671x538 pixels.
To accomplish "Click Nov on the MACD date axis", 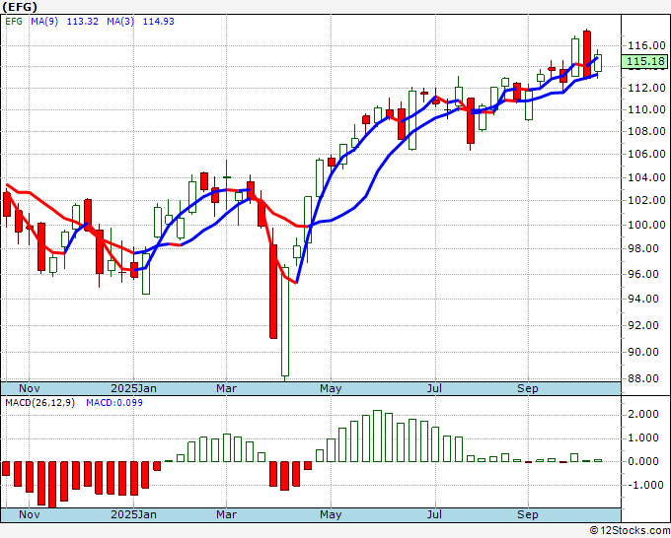I will point(29,514).
